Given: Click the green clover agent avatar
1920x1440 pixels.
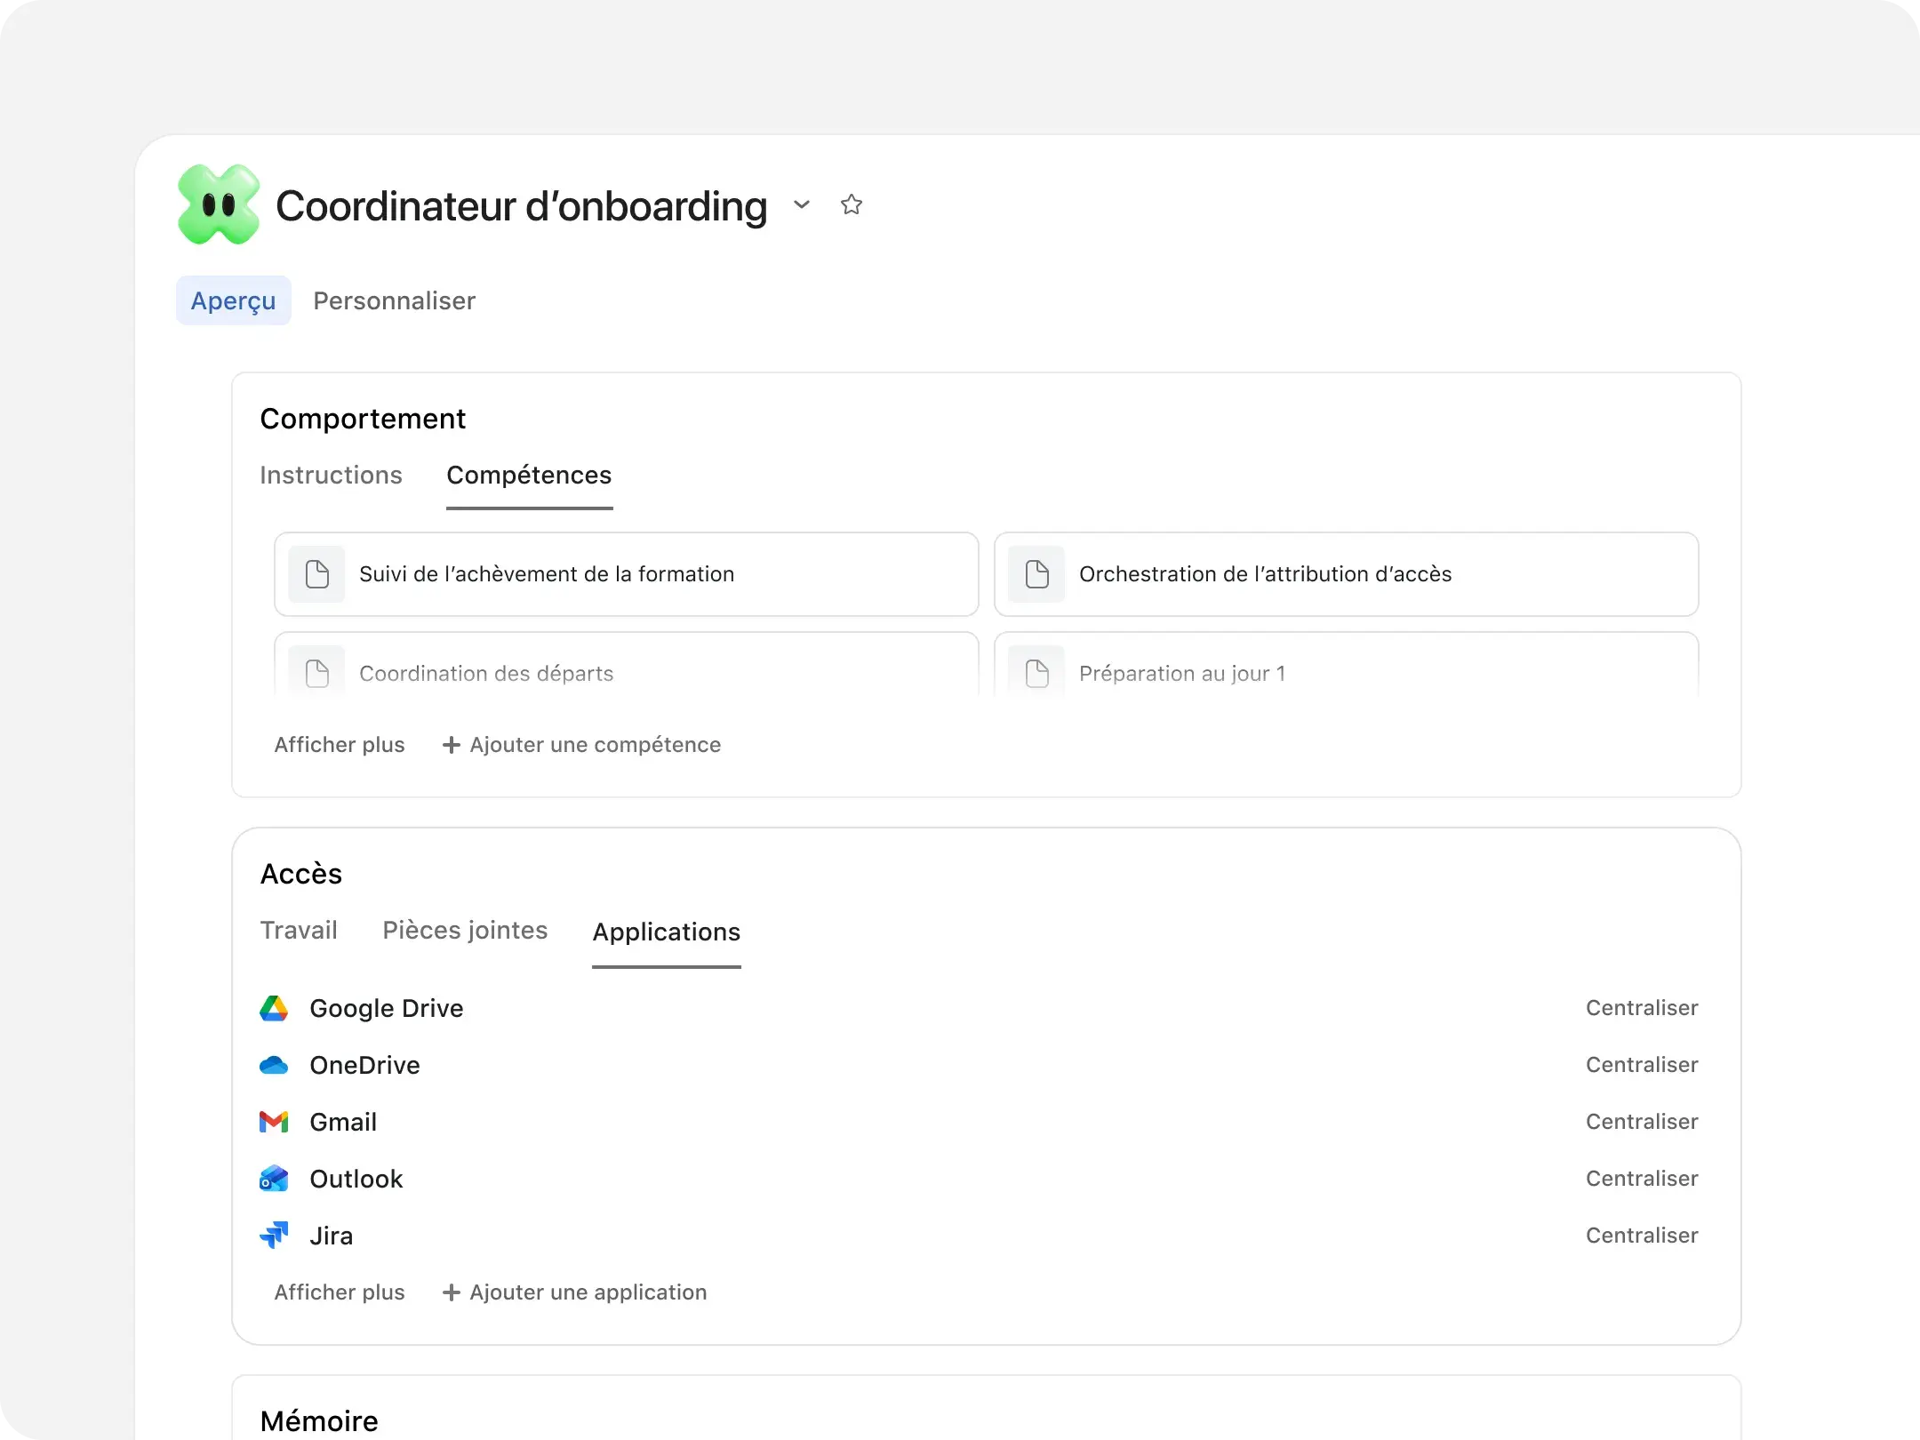Looking at the screenshot, I should 219,204.
